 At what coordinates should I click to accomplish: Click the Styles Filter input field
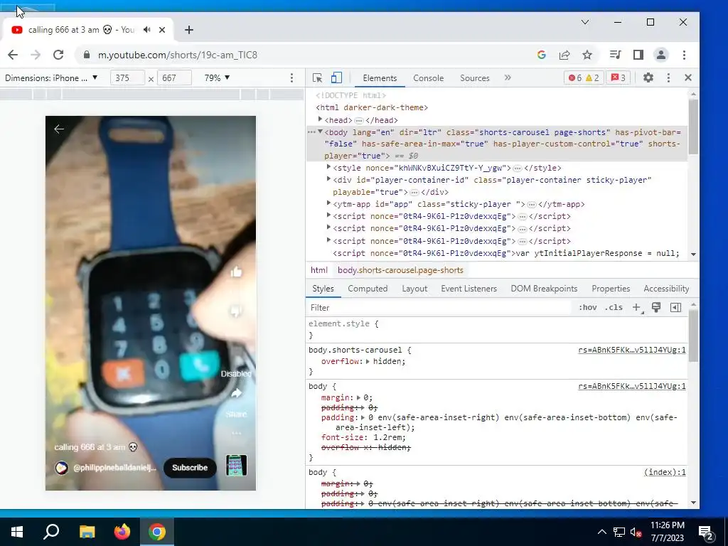coord(439,307)
